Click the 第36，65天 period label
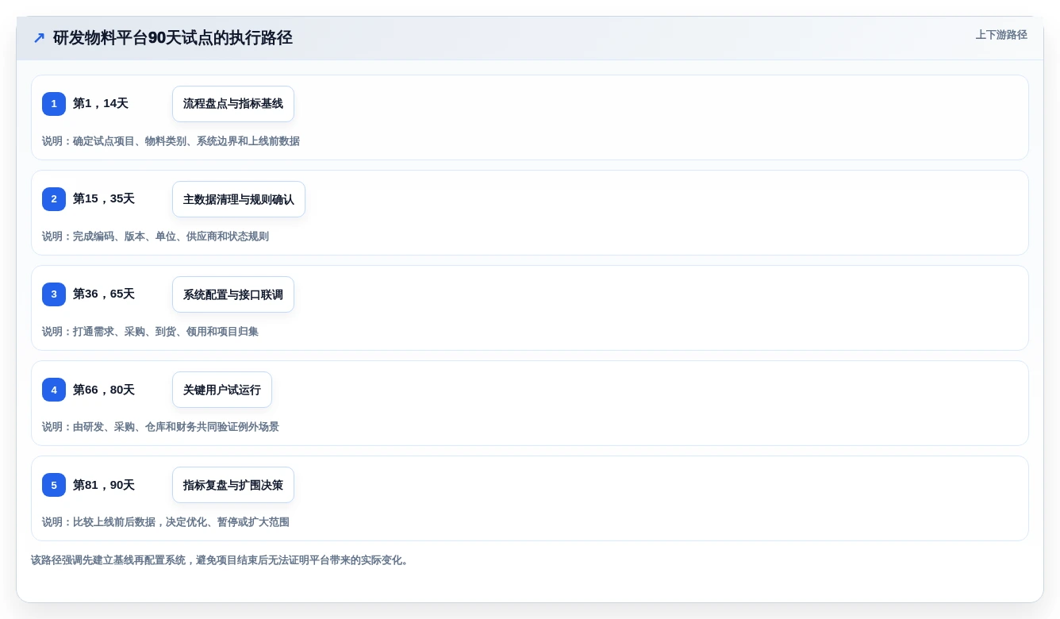 pyautogui.click(x=104, y=294)
